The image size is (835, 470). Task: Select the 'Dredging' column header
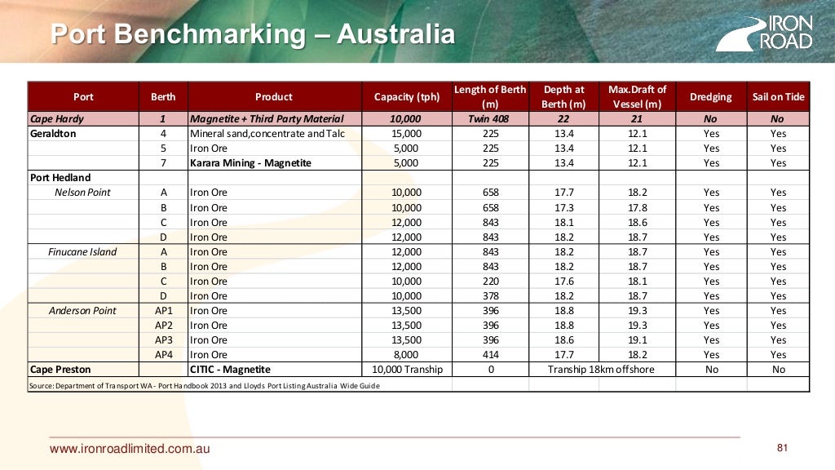710,96
